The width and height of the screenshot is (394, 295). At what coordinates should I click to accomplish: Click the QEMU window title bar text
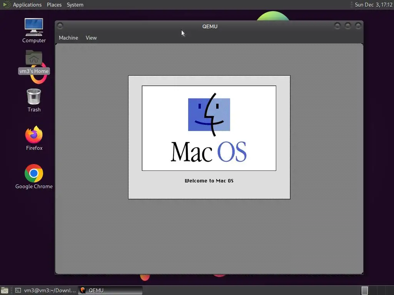click(210, 27)
